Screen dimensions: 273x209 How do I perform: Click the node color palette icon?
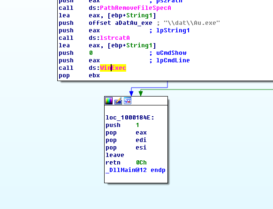coord(109,101)
